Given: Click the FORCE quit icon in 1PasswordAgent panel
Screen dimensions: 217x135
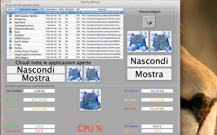Looking at the screenshot, I should click(161, 42).
